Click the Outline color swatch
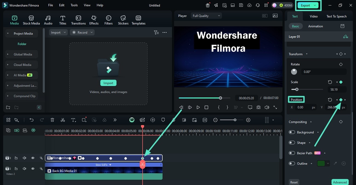Viewport: 356px width, 185px height. click(x=321, y=163)
